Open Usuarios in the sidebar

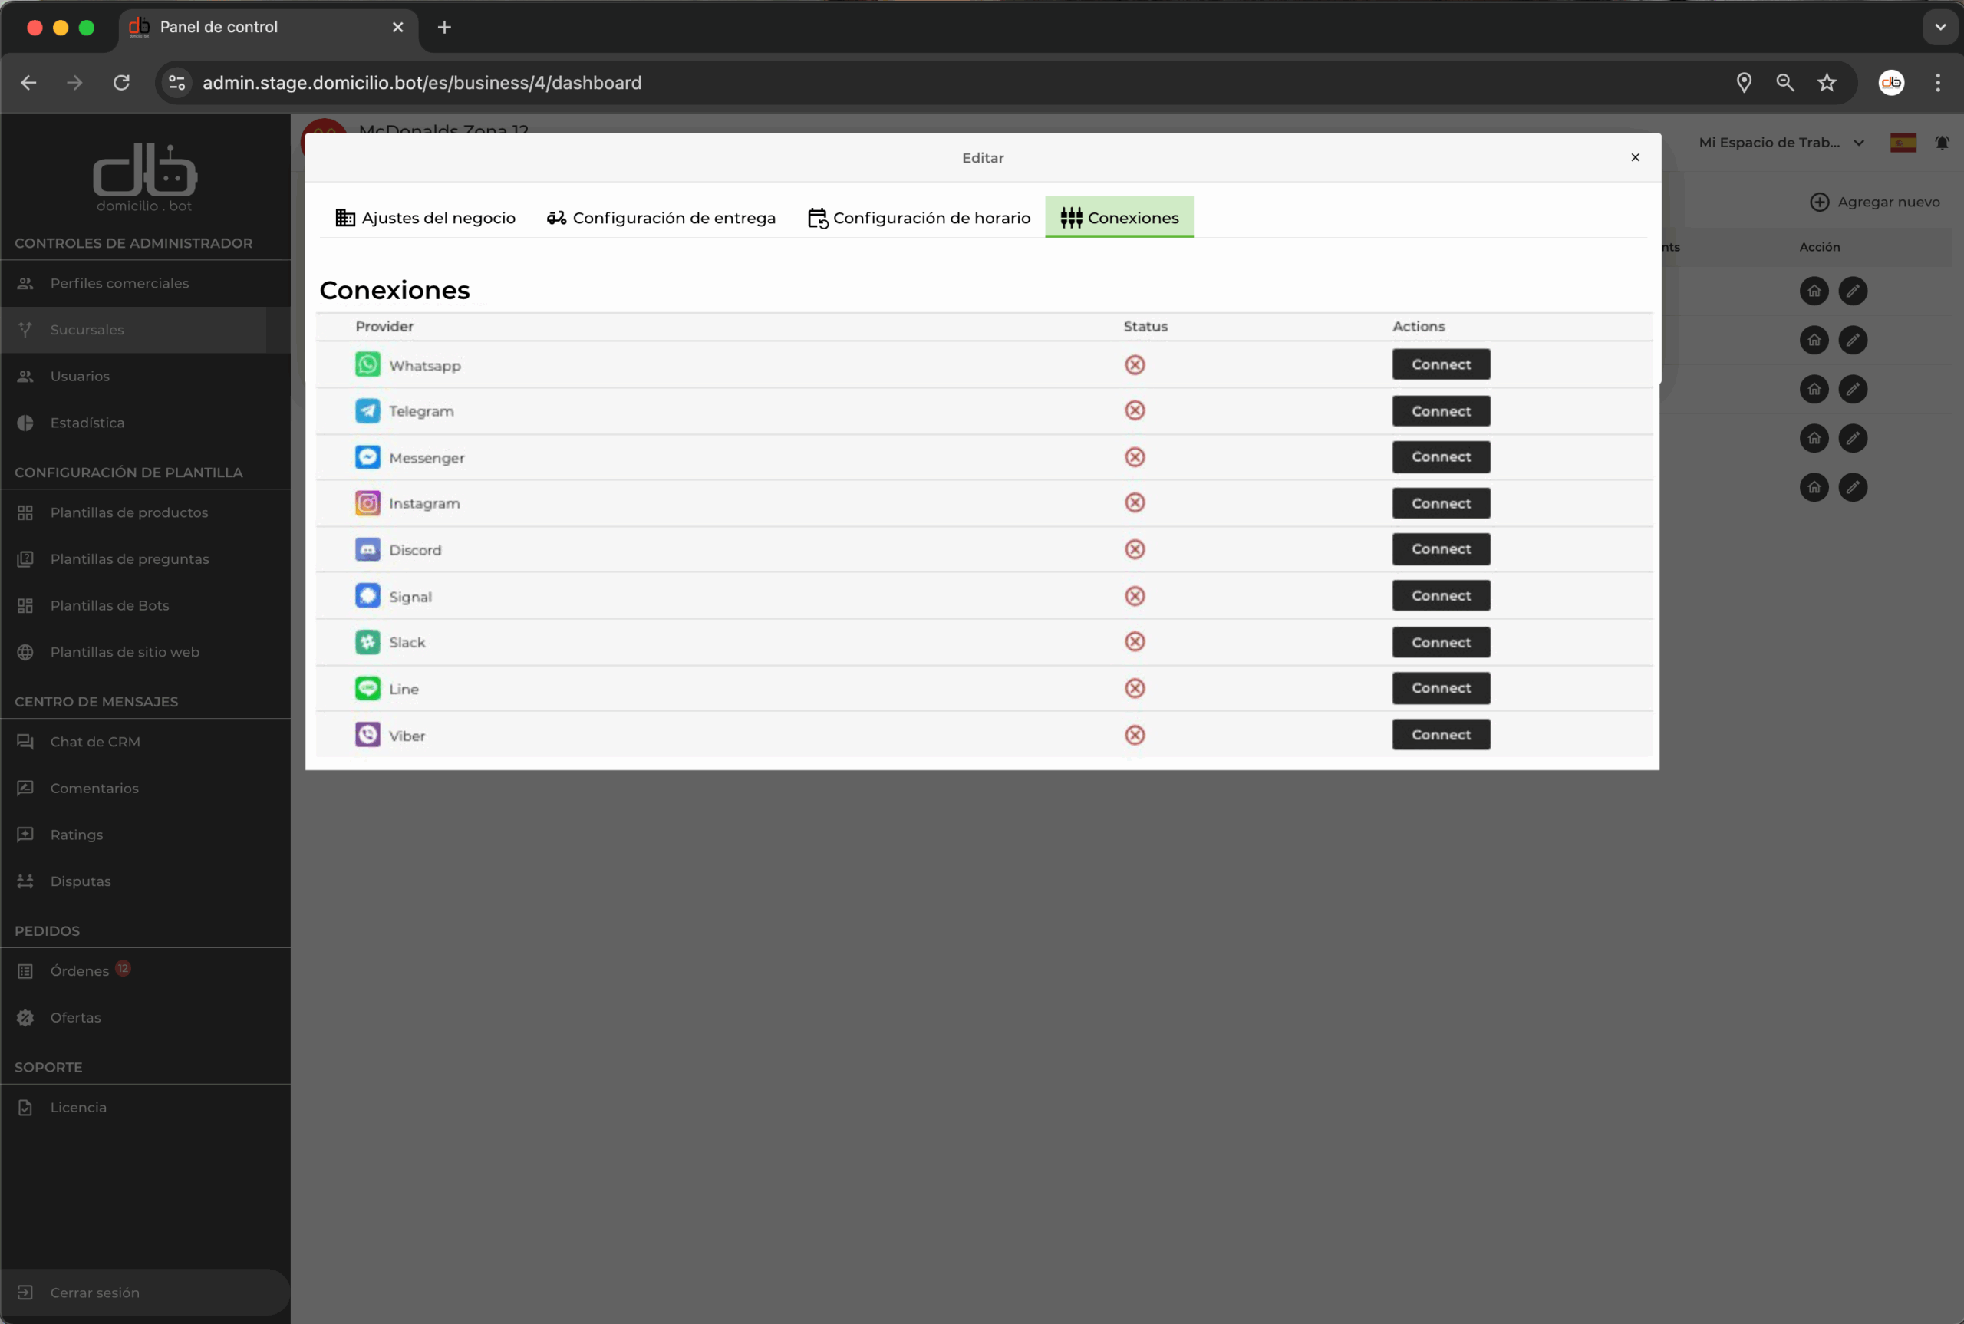(145, 377)
